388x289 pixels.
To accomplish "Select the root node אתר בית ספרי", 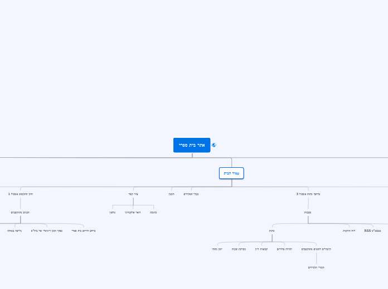I will 192,145.
